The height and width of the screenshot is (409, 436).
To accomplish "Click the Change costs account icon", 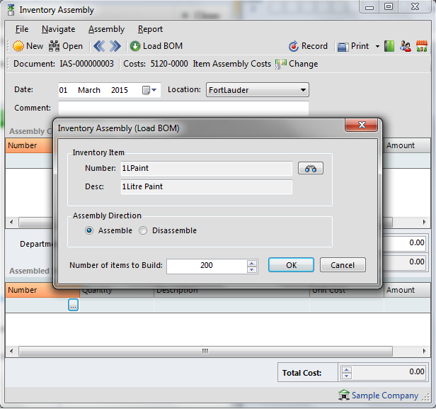I will point(281,64).
